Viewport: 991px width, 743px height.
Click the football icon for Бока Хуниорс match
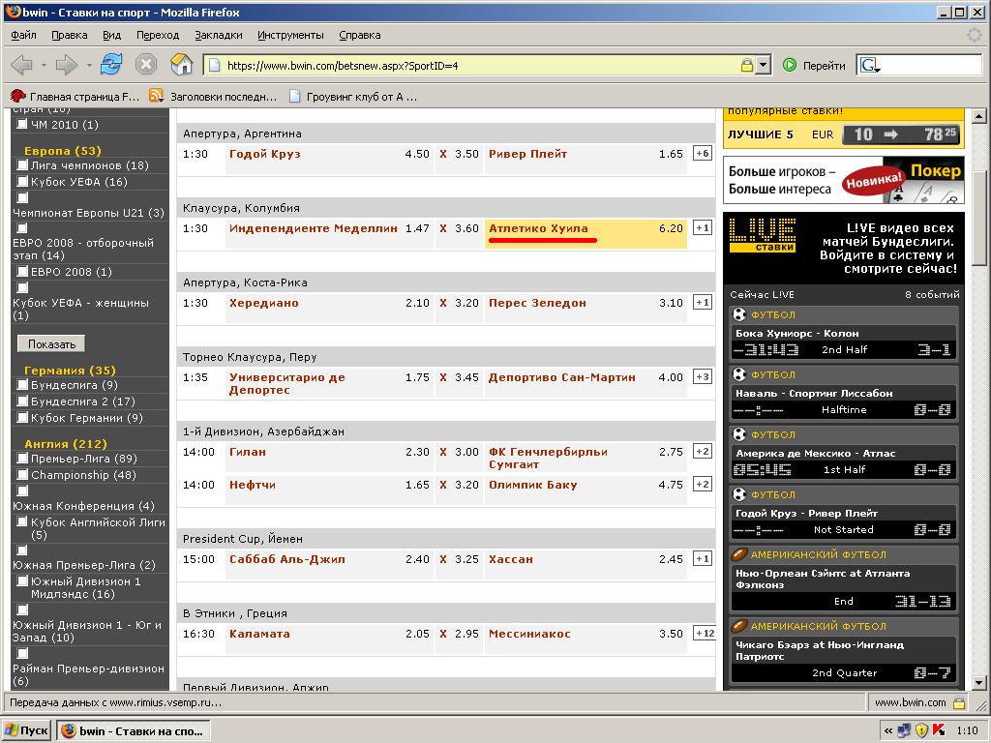740,314
